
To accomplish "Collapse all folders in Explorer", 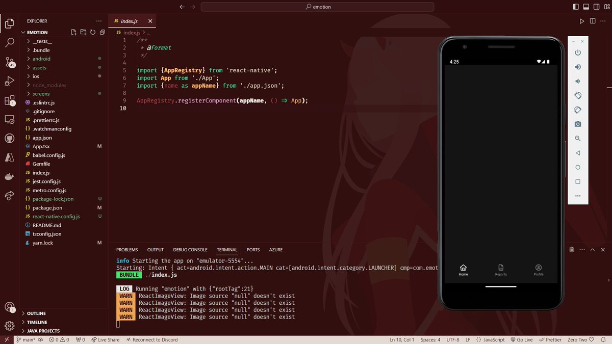I will [x=103, y=32].
